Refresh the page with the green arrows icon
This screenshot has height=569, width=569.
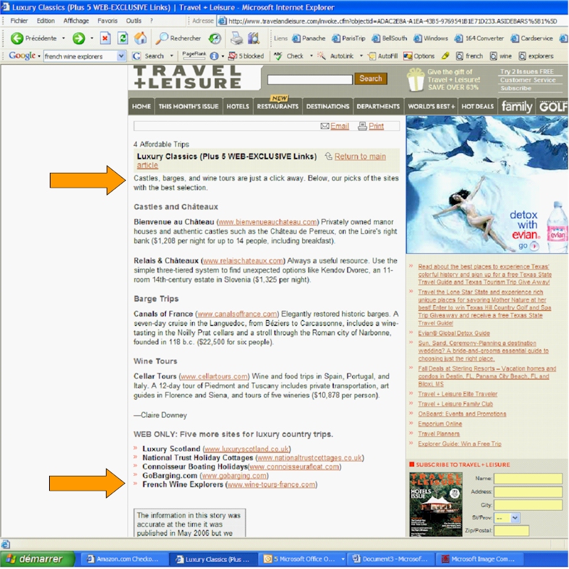(x=123, y=38)
